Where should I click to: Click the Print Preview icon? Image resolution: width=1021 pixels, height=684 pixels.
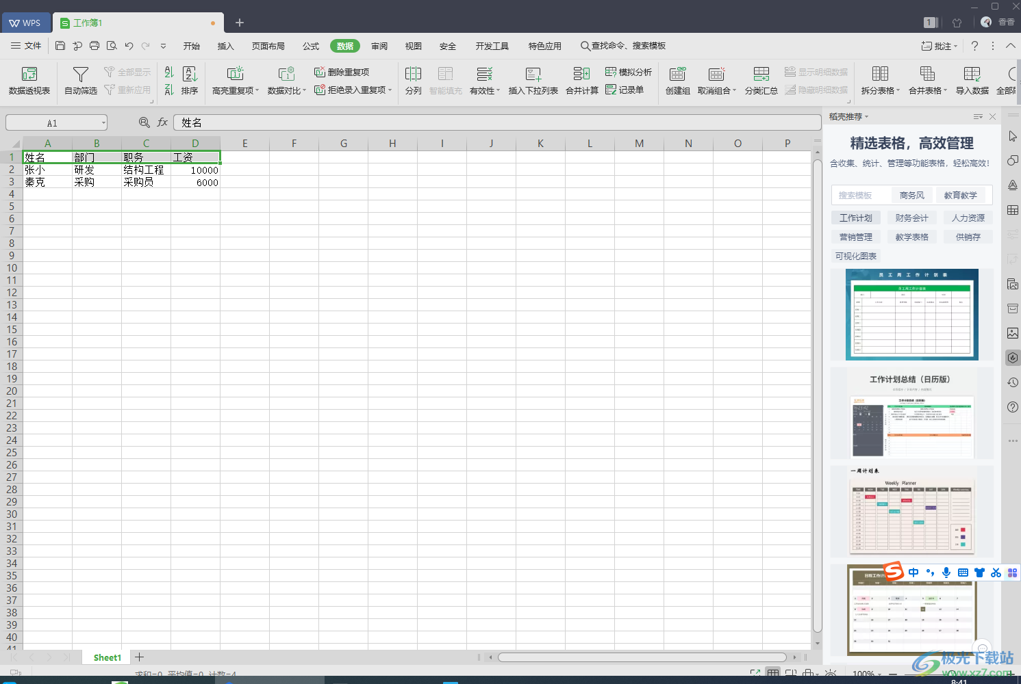tap(112, 46)
